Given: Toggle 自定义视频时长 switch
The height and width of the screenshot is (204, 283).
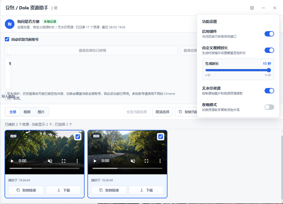Looking at the screenshot, I should pyautogui.click(x=269, y=50).
